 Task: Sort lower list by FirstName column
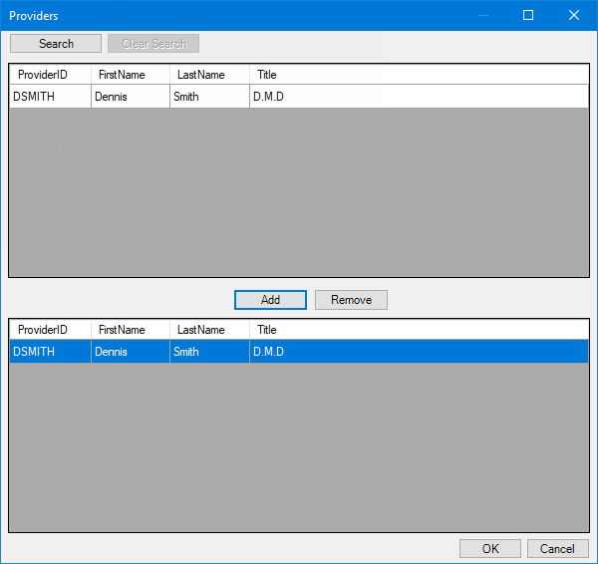(131, 330)
